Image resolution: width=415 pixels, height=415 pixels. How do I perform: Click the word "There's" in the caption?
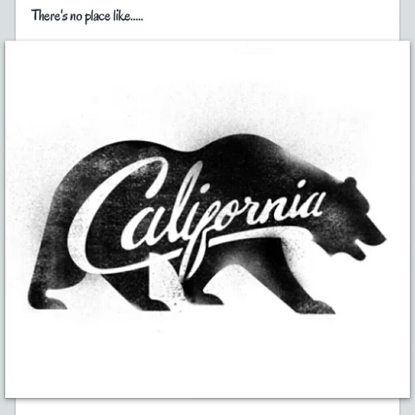point(49,15)
